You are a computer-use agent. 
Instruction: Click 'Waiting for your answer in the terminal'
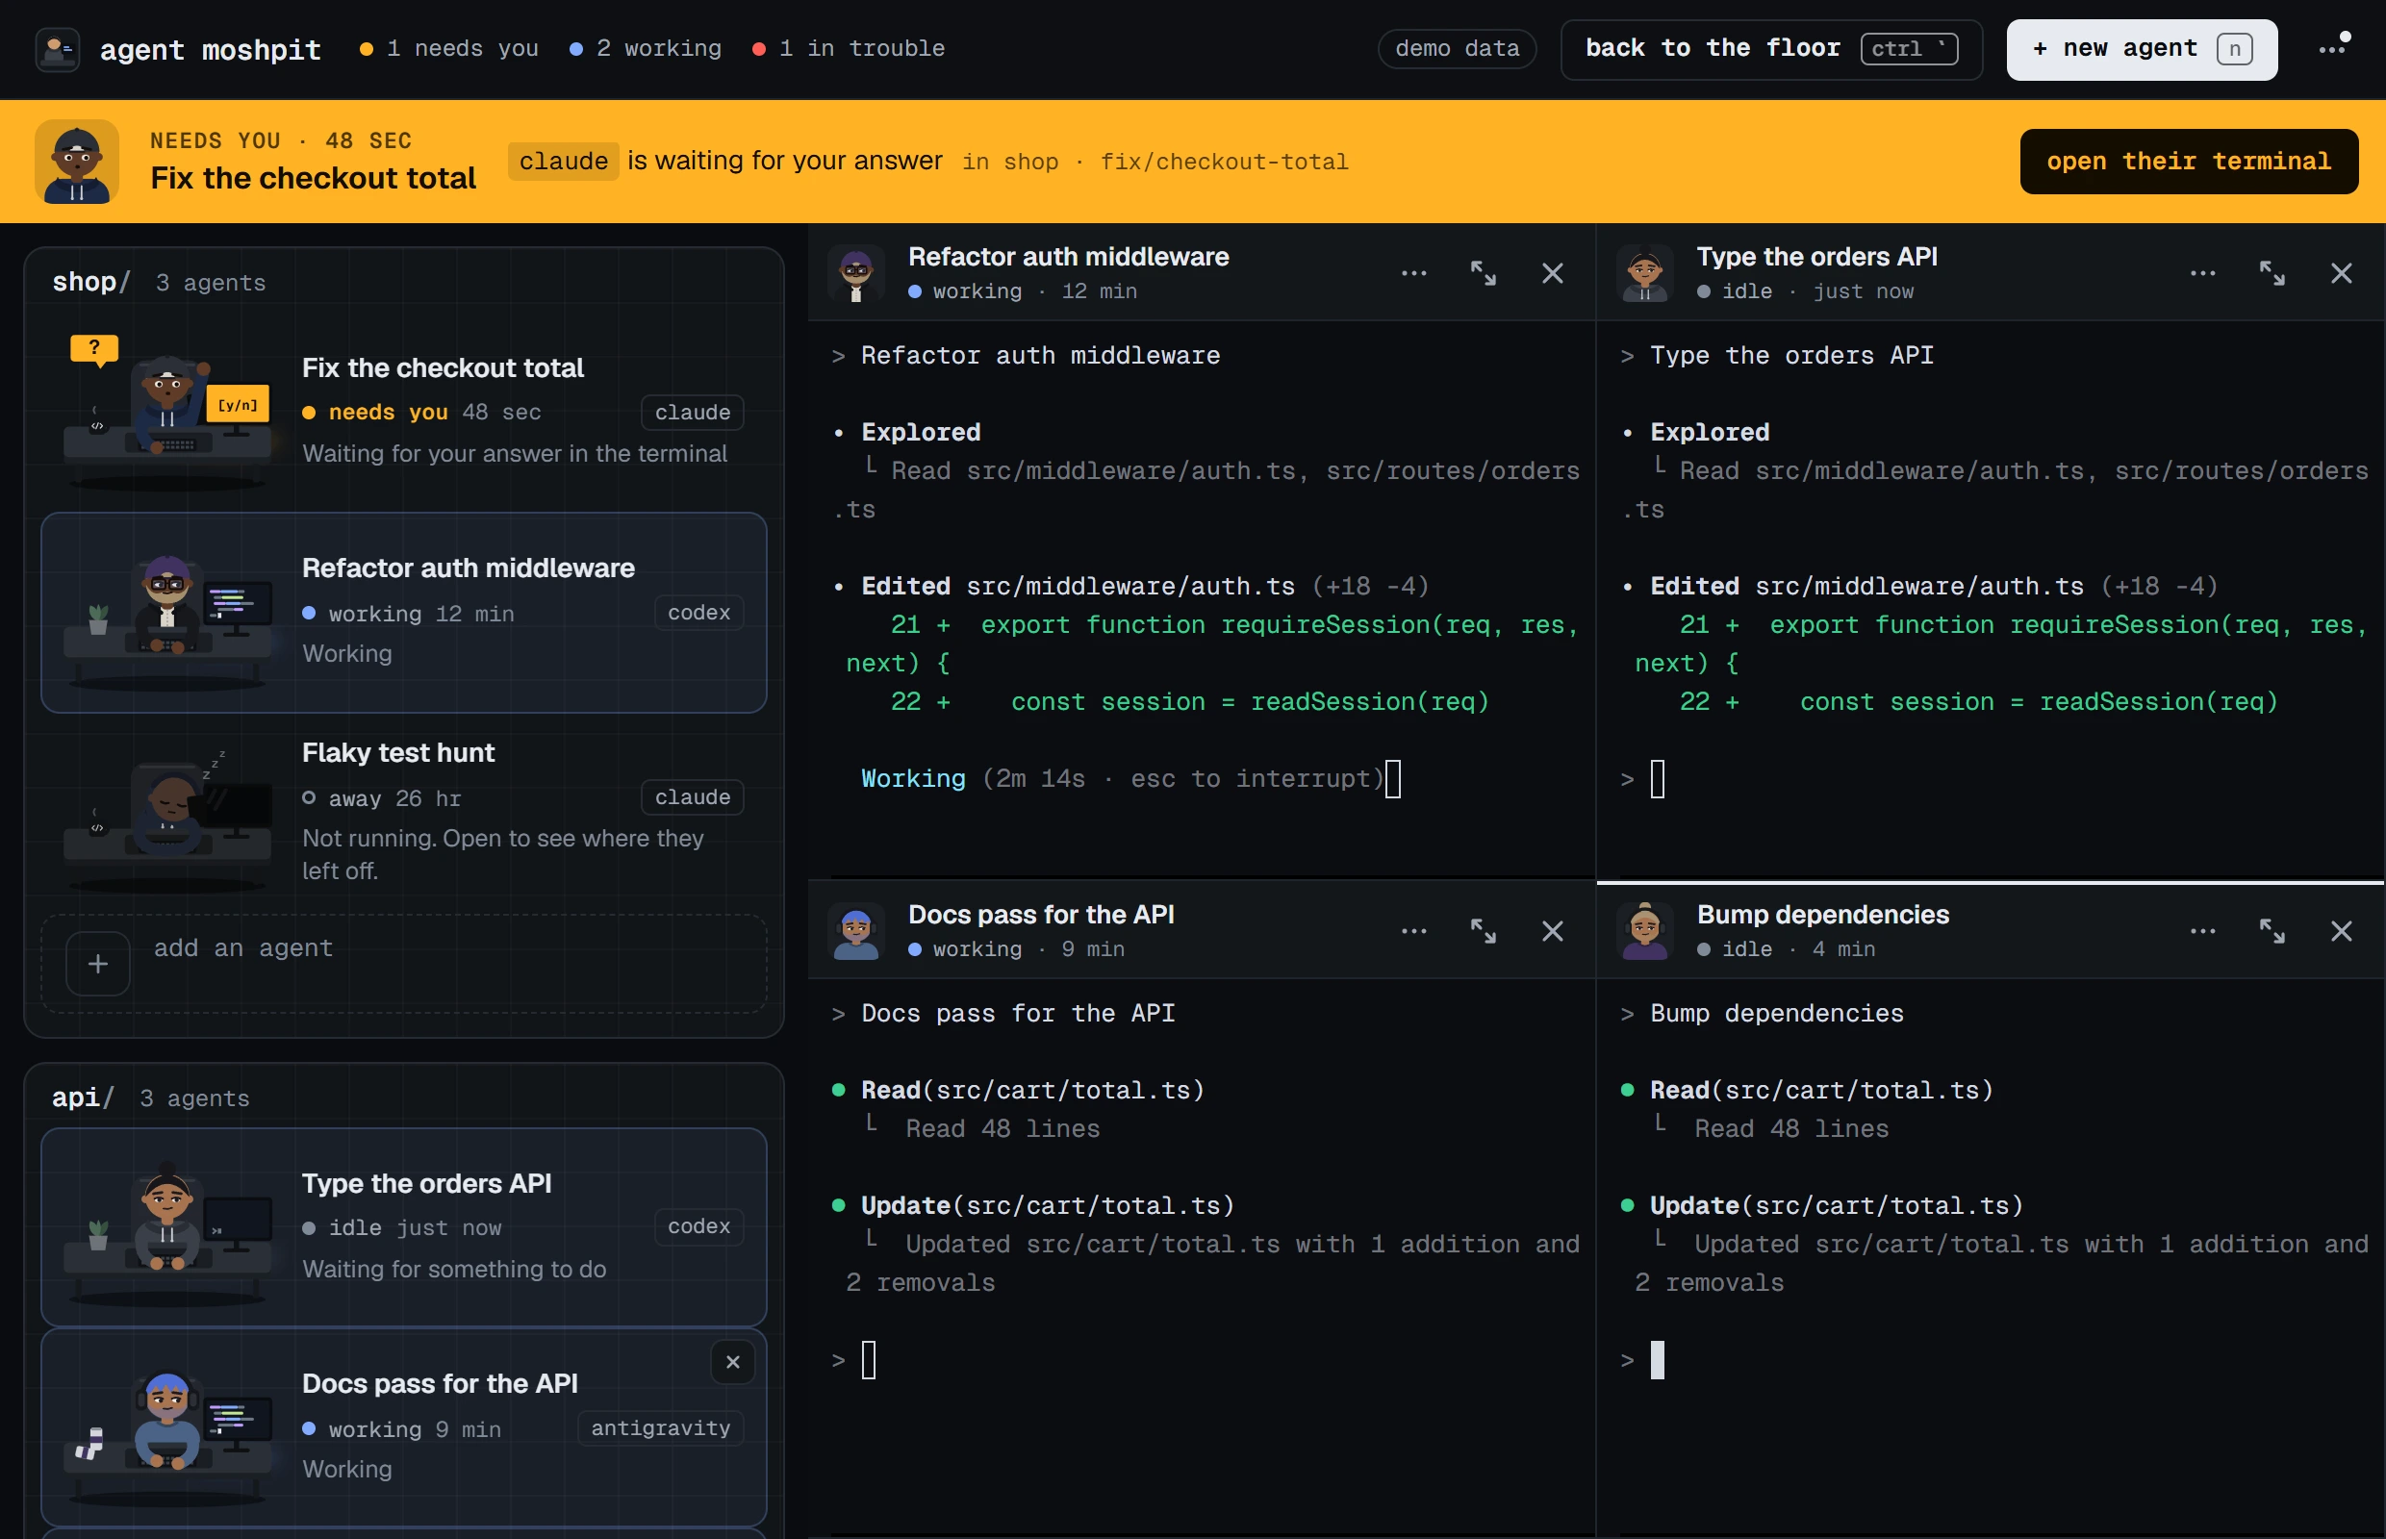(515, 453)
